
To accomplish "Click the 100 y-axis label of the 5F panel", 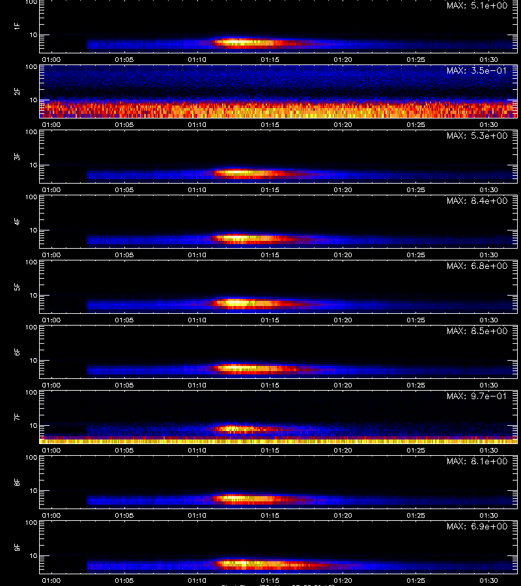I will (x=31, y=262).
